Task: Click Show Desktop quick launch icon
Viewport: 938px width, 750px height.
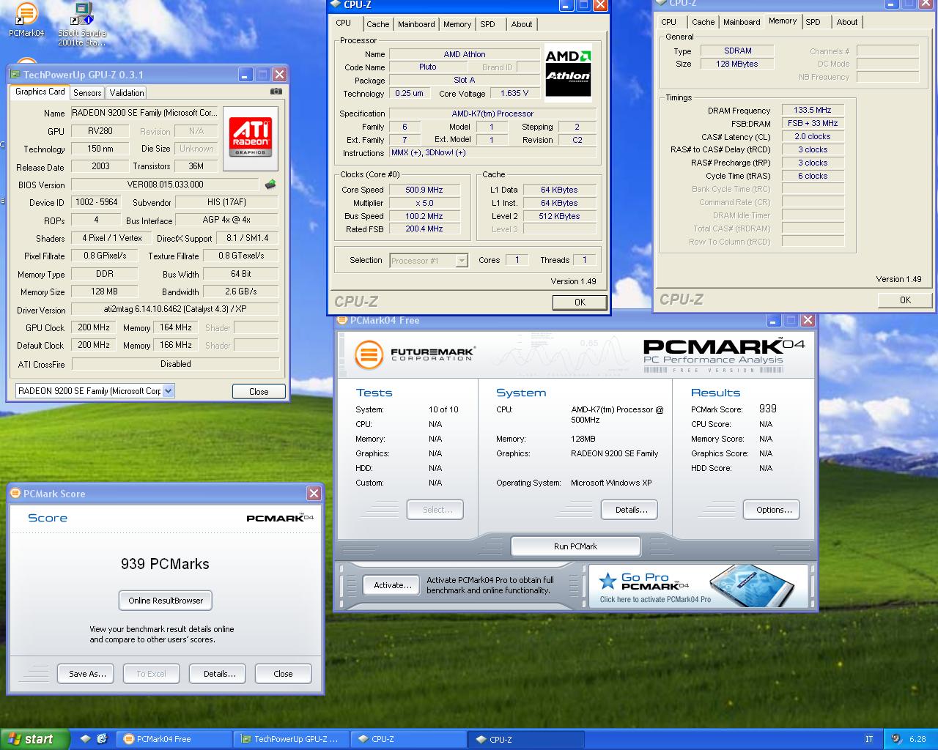Action: (x=85, y=739)
